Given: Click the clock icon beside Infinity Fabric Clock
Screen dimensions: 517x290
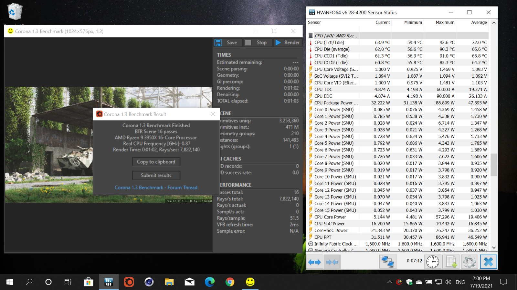Looking at the screenshot, I should pyautogui.click(x=311, y=244).
